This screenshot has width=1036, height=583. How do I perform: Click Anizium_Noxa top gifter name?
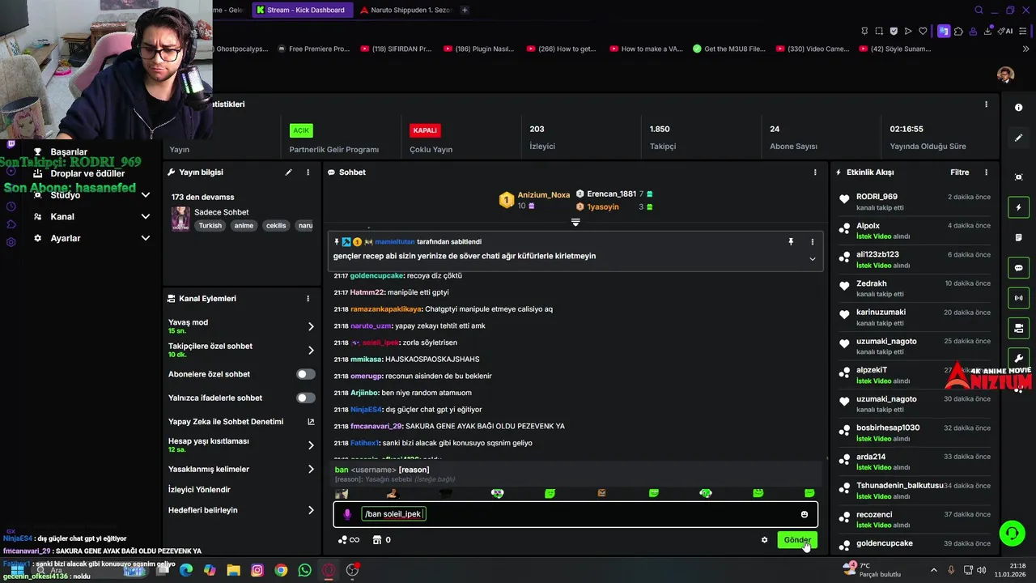(543, 195)
